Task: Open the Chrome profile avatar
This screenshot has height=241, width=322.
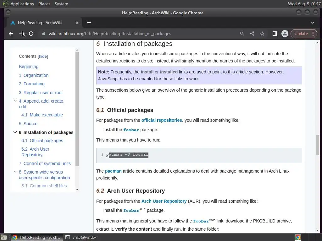Action: point(285,34)
